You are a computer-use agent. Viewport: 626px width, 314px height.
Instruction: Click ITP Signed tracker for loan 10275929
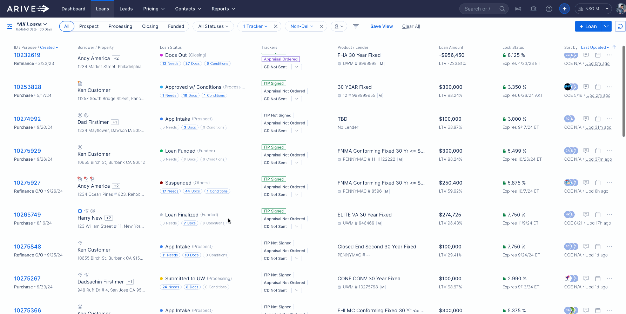(274, 147)
